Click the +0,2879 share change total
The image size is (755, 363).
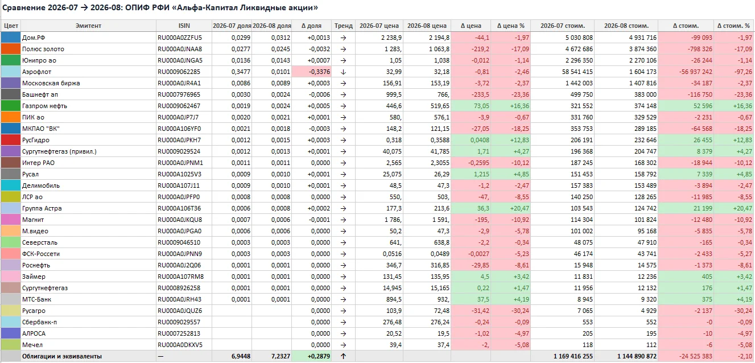pos(312,356)
